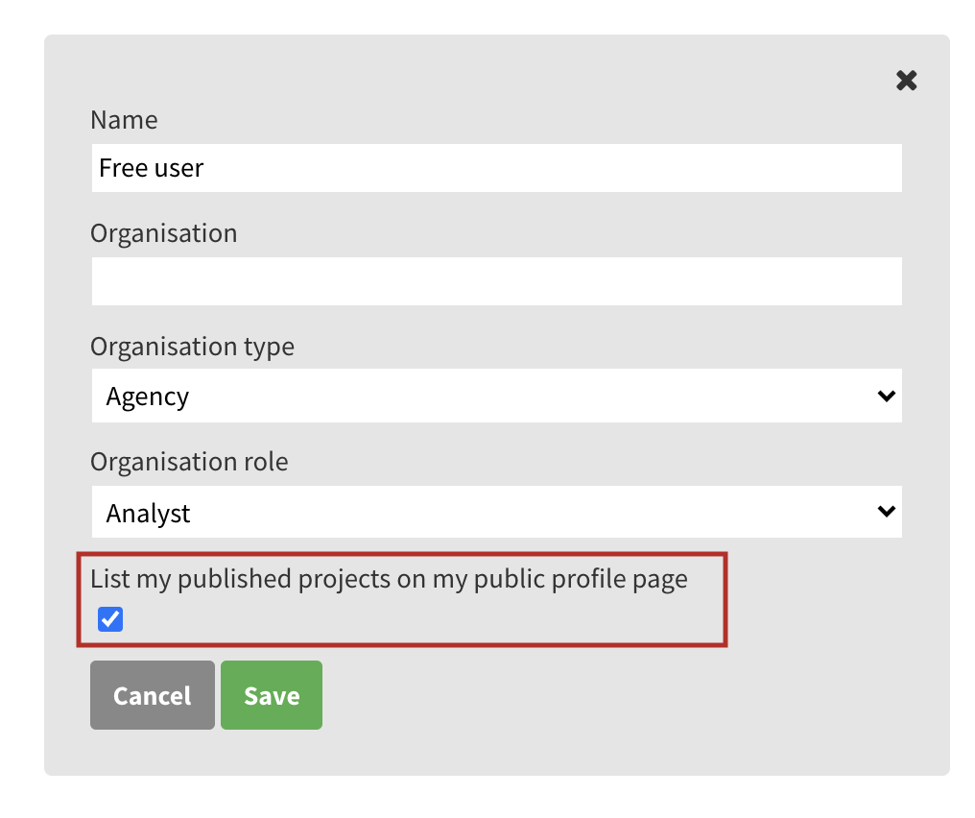Select the "Agency" value in the dropdown

[x=148, y=397]
